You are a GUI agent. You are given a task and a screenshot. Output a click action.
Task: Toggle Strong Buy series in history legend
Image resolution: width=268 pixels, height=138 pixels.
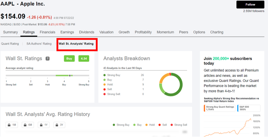click(121, 125)
